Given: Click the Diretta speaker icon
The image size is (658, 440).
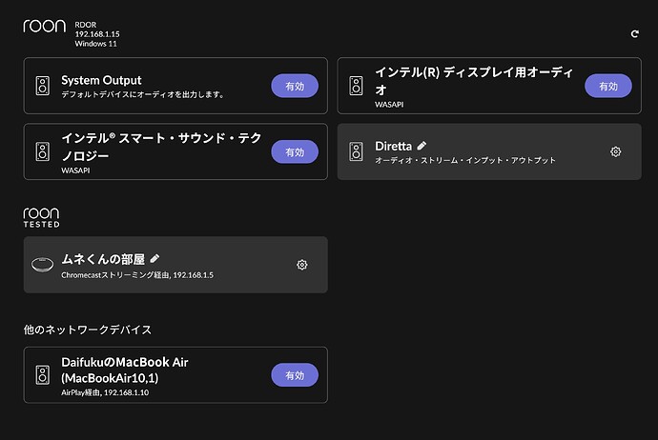Looking at the screenshot, I should (357, 151).
